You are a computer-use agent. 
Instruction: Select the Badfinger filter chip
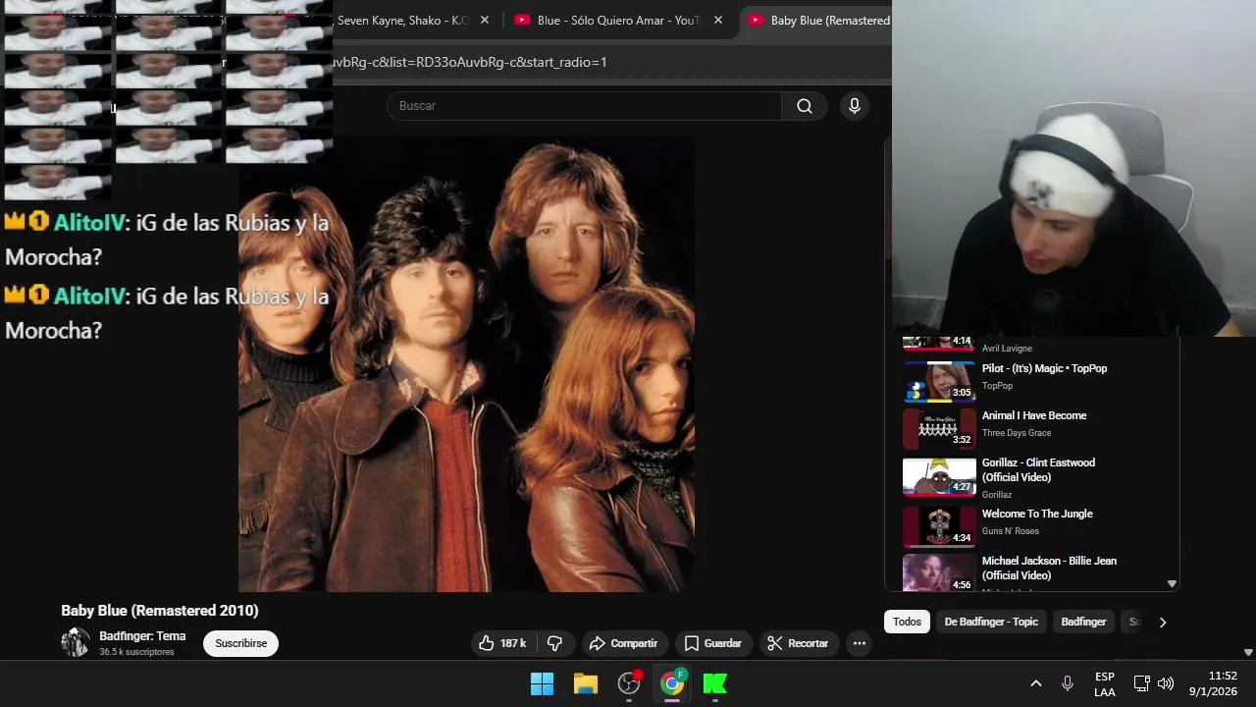[1083, 622]
